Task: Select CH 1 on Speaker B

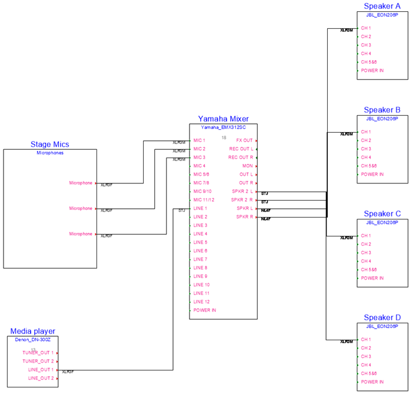Action: pos(366,132)
